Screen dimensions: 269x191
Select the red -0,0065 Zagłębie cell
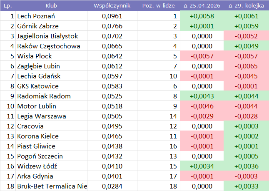tap(246, 66)
